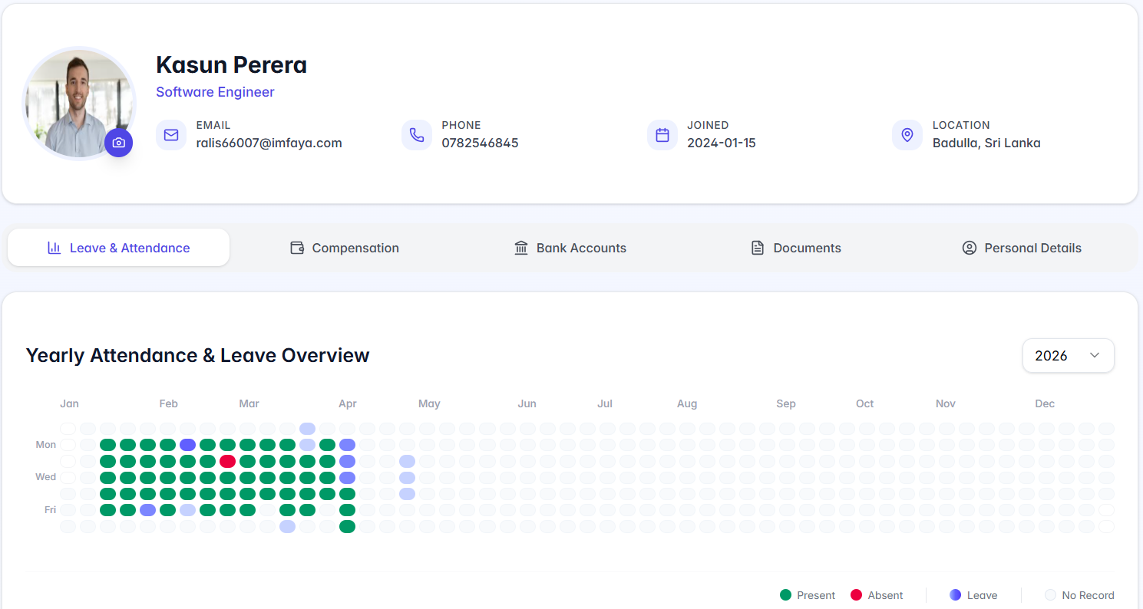
Task: Click the calendar icon beside Joined
Action: click(662, 135)
